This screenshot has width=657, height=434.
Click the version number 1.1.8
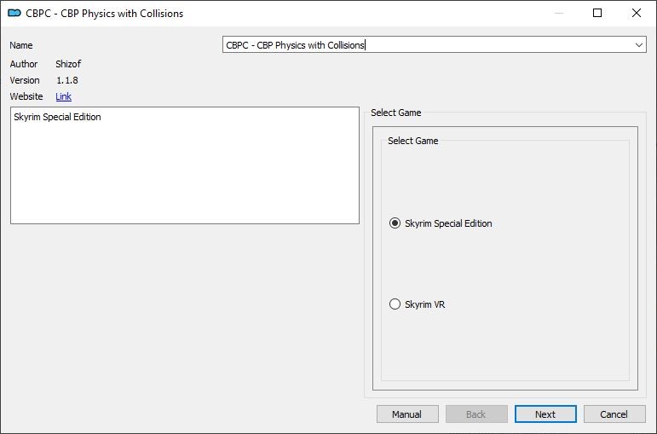pos(66,80)
